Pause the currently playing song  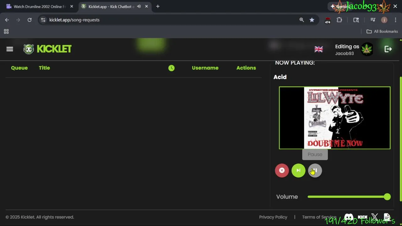click(315, 170)
